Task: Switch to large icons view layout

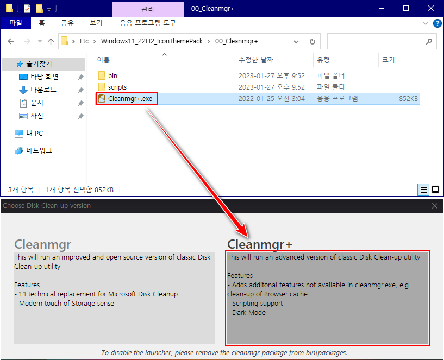Action: pyautogui.click(x=435, y=190)
